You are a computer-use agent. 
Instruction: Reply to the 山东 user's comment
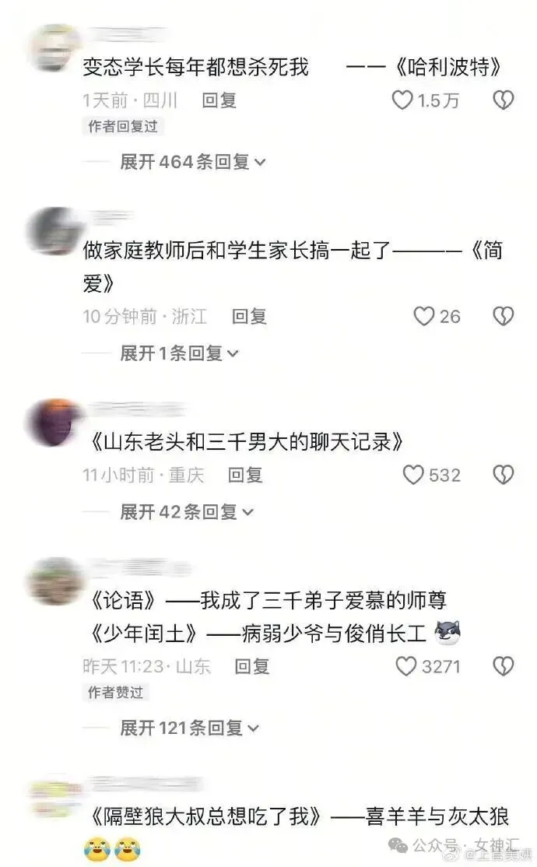tap(251, 665)
